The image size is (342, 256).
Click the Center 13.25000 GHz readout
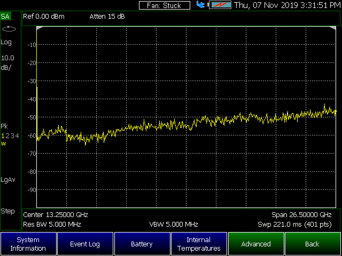[x=56, y=215]
